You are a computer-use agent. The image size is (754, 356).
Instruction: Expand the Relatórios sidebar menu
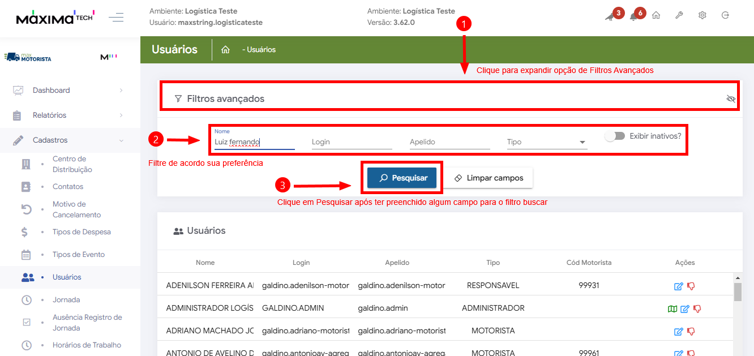(70, 115)
